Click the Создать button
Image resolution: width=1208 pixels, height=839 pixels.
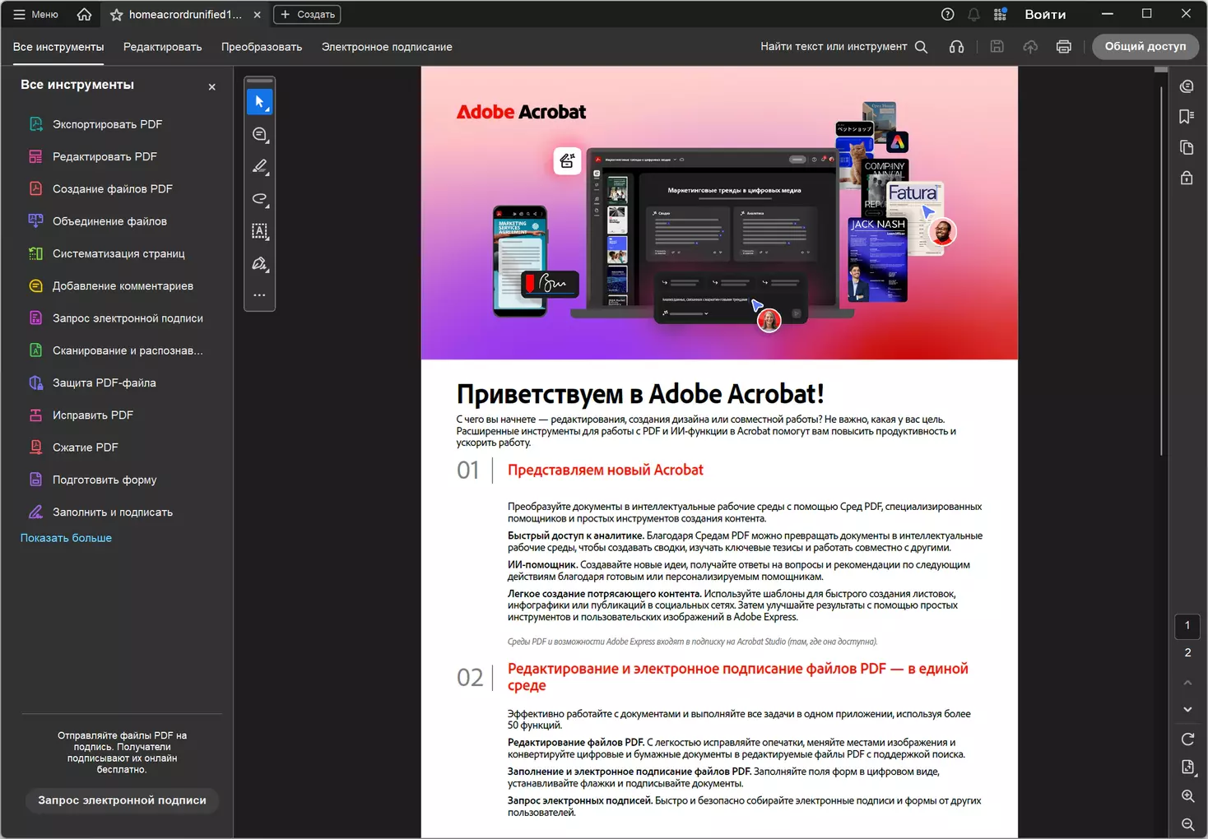(x=307, y=14)
